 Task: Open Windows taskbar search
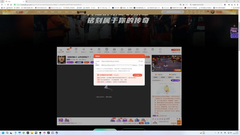click(x=7, y=133)
